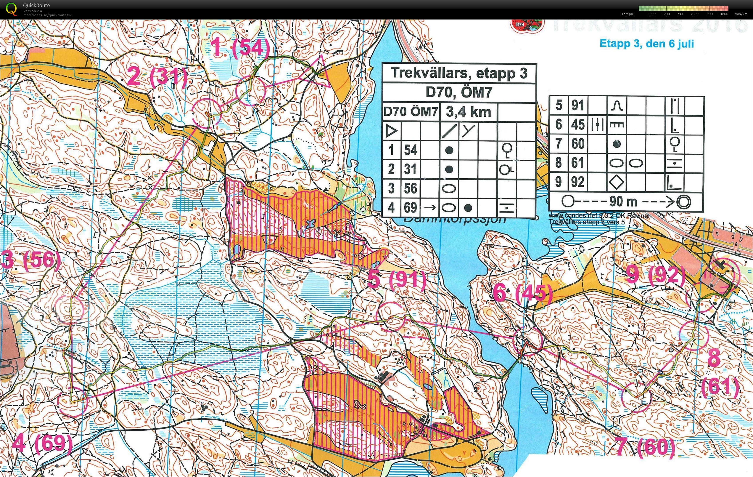
Task: Click the path slash symbol in start row
Action: pyautogui.click(x=449, y=131)
